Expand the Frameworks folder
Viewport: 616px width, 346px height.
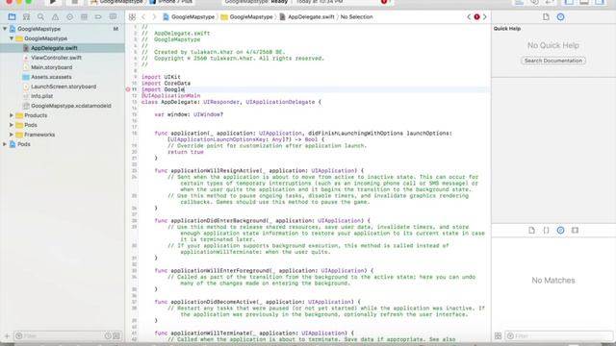pyautogui.click(x=12, y=135)
